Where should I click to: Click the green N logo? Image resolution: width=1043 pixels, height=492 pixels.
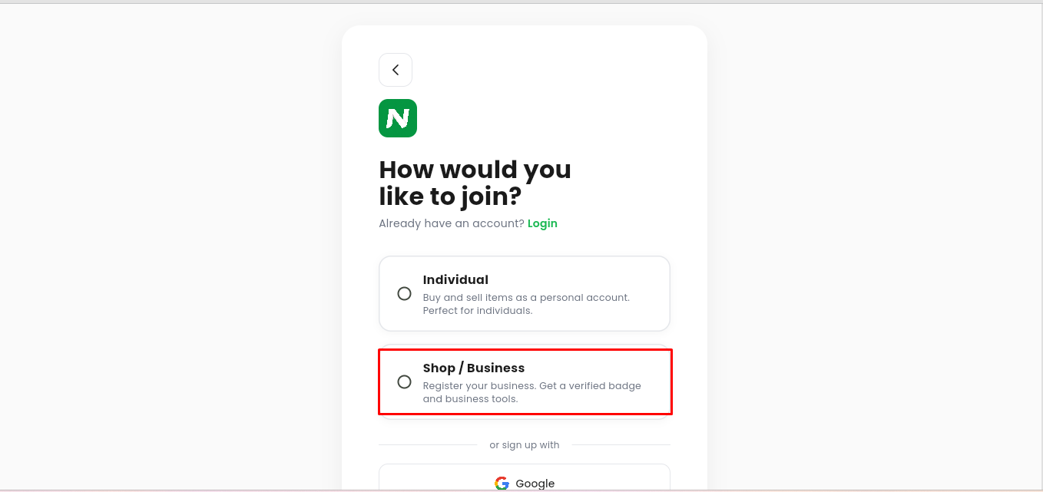coord(398,118)
